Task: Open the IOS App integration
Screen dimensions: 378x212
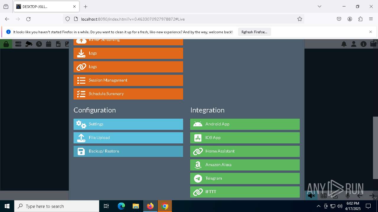Action: coord(245,138)
